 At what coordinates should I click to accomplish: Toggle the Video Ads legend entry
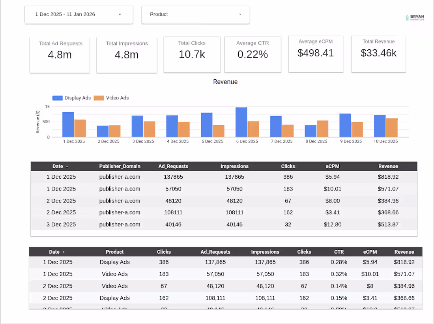[111, 97]
